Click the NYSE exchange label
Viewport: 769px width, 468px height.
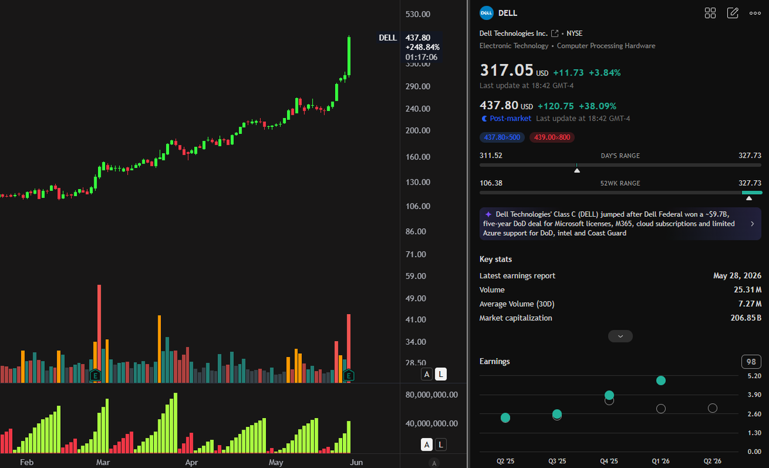click(x=575, y=33)
